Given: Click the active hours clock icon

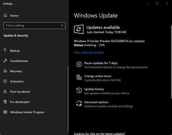Looking at the screenshot, I should coord(79,77).
